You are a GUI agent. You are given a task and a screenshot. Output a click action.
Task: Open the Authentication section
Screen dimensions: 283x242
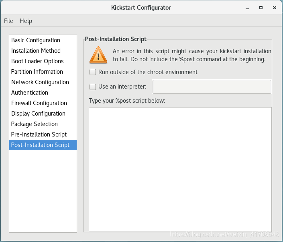(43, 93)
